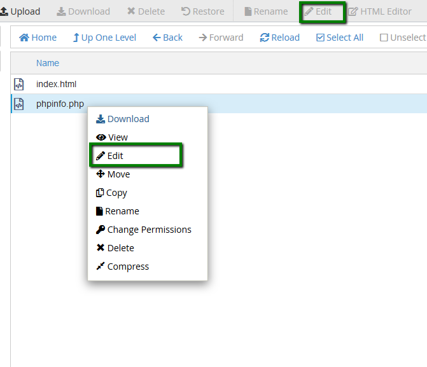This screenshot has width=427, height=367.
Task: Navigate Up One Level
Action: (104, 38)
